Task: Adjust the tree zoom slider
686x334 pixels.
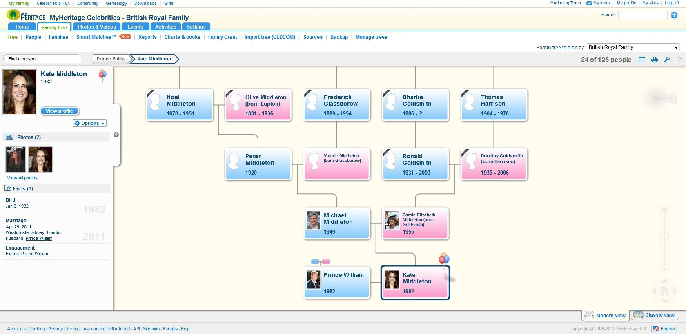Action: pos(664,237)
